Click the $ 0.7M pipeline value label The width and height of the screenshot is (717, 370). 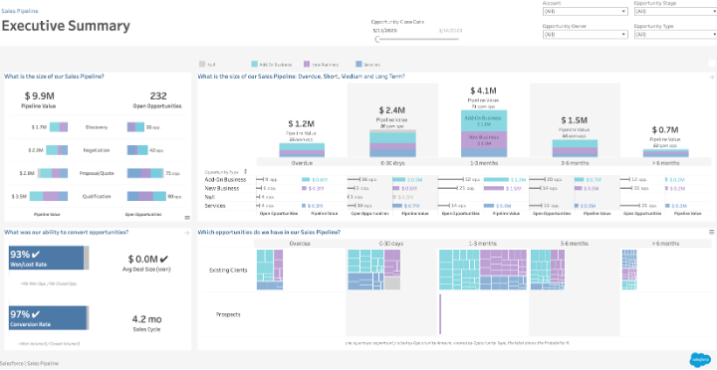coord(665,129)
